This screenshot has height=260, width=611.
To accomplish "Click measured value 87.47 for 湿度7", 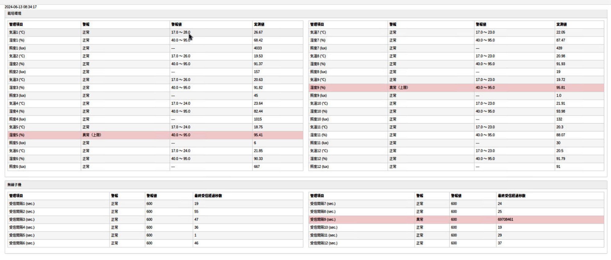I will tap(561, 40).
